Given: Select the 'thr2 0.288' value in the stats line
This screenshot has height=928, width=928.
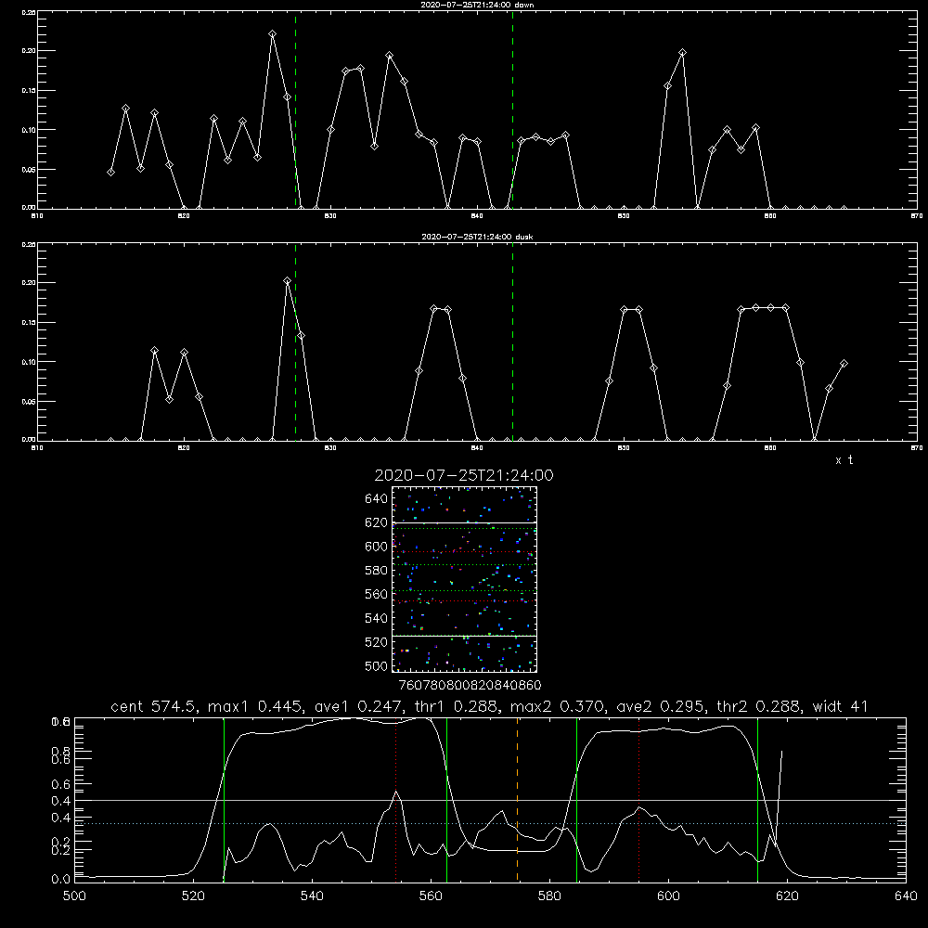Looking at the screenshot, I should 758,706.
